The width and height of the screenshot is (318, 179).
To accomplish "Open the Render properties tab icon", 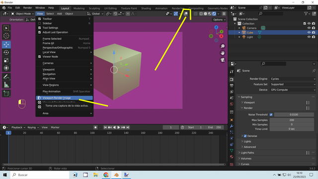I will pyautogui.click(x=232, y=80).
